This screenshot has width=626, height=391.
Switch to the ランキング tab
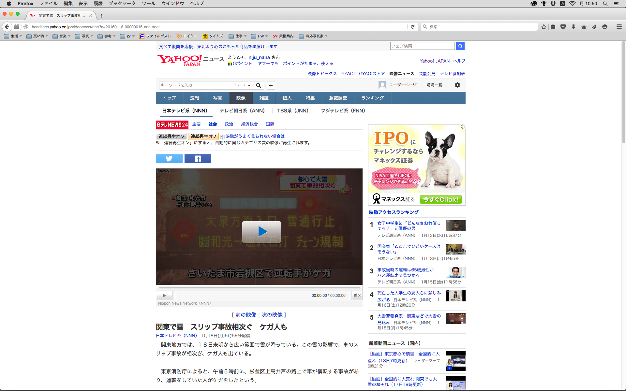[x=372, y=98]
